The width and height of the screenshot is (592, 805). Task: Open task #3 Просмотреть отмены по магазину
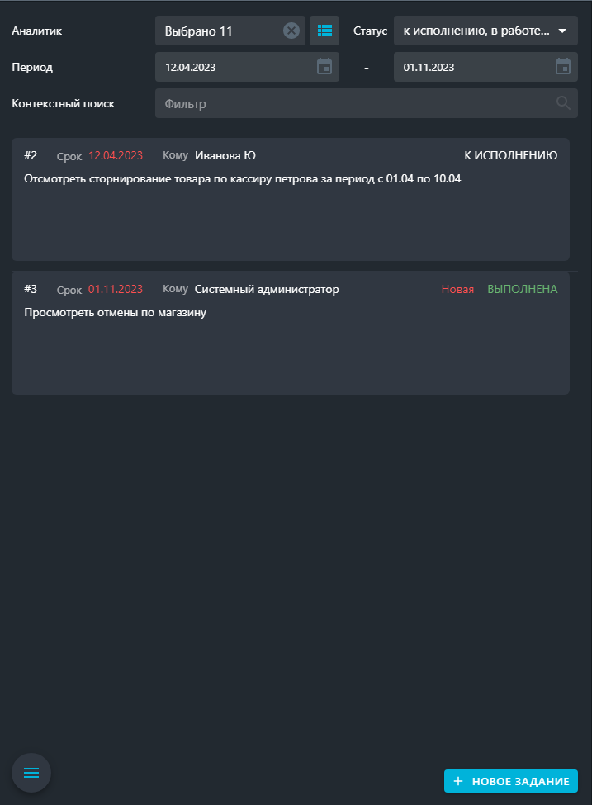(291, 333)
